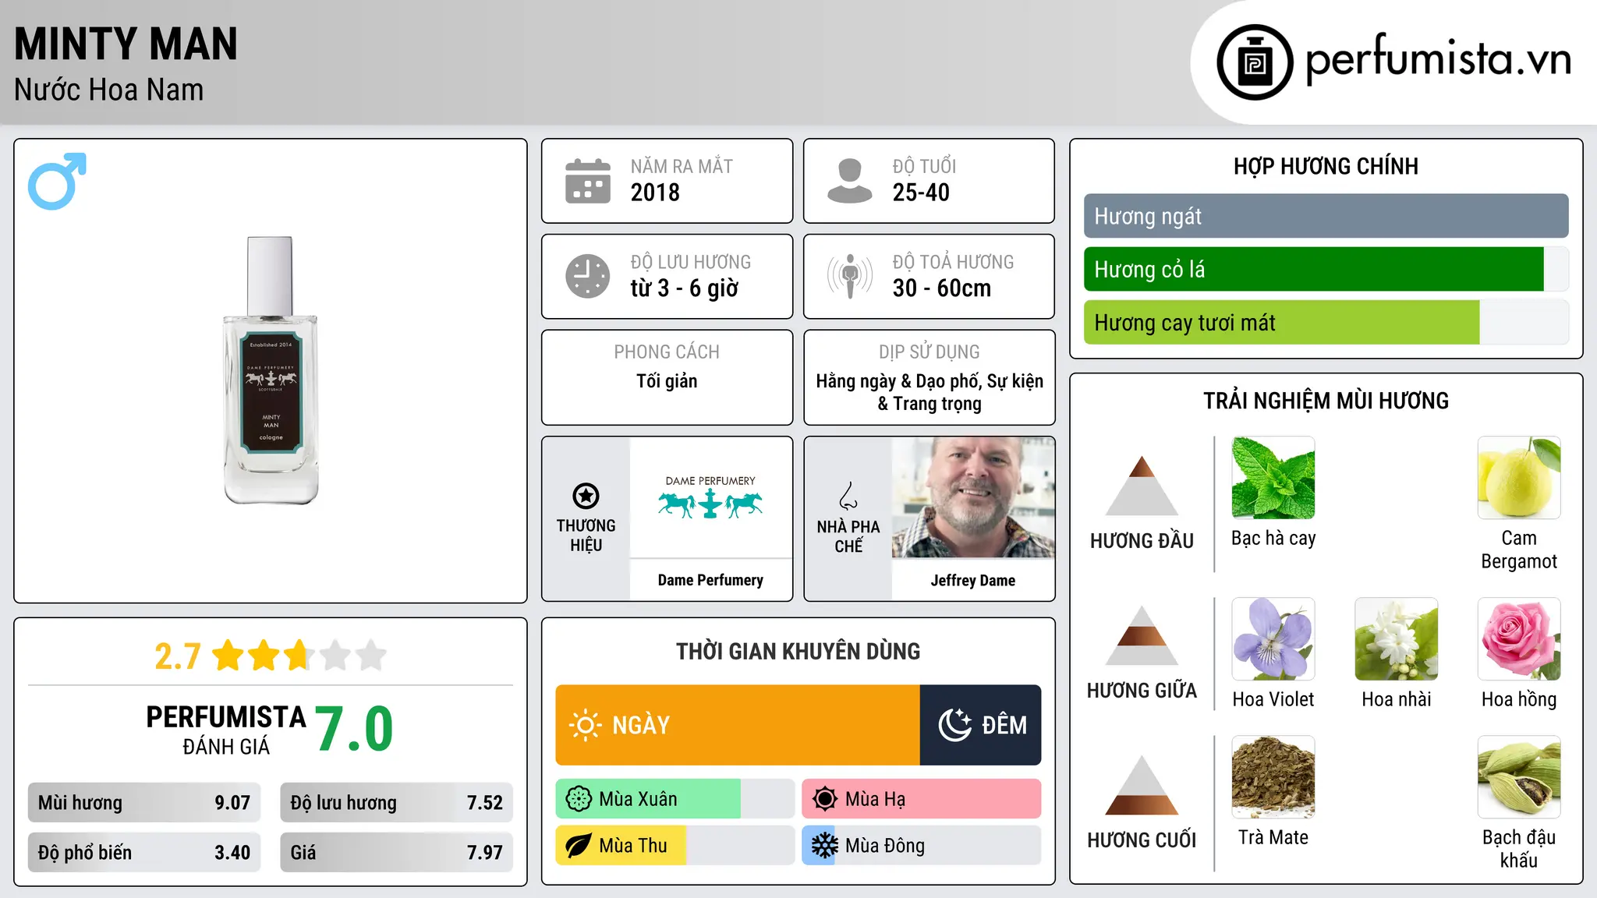
Task: Click the perfumista.vn site name text
Action: click(1438, 59)
